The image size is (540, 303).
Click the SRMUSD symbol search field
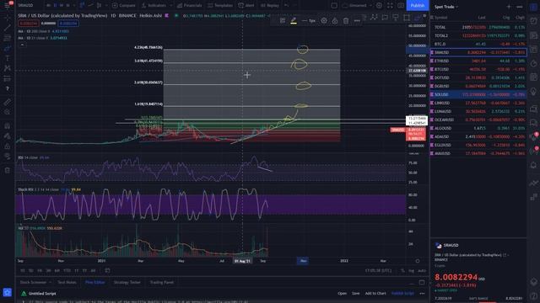pos(25,6)
